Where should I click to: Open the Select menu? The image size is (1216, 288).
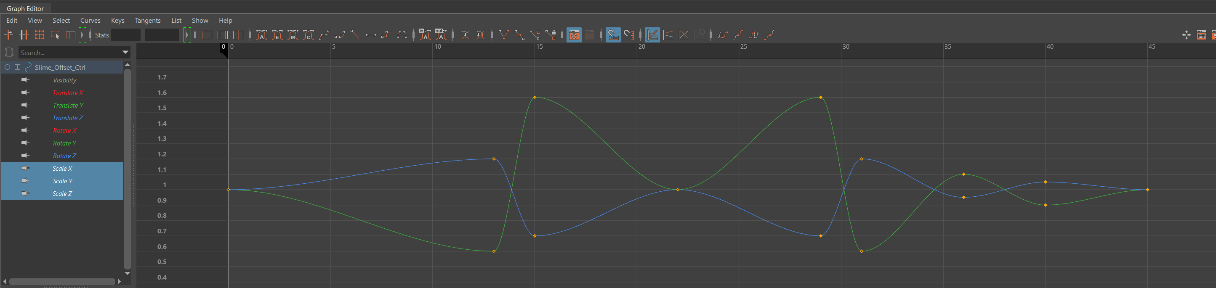(x=61, y=20)
